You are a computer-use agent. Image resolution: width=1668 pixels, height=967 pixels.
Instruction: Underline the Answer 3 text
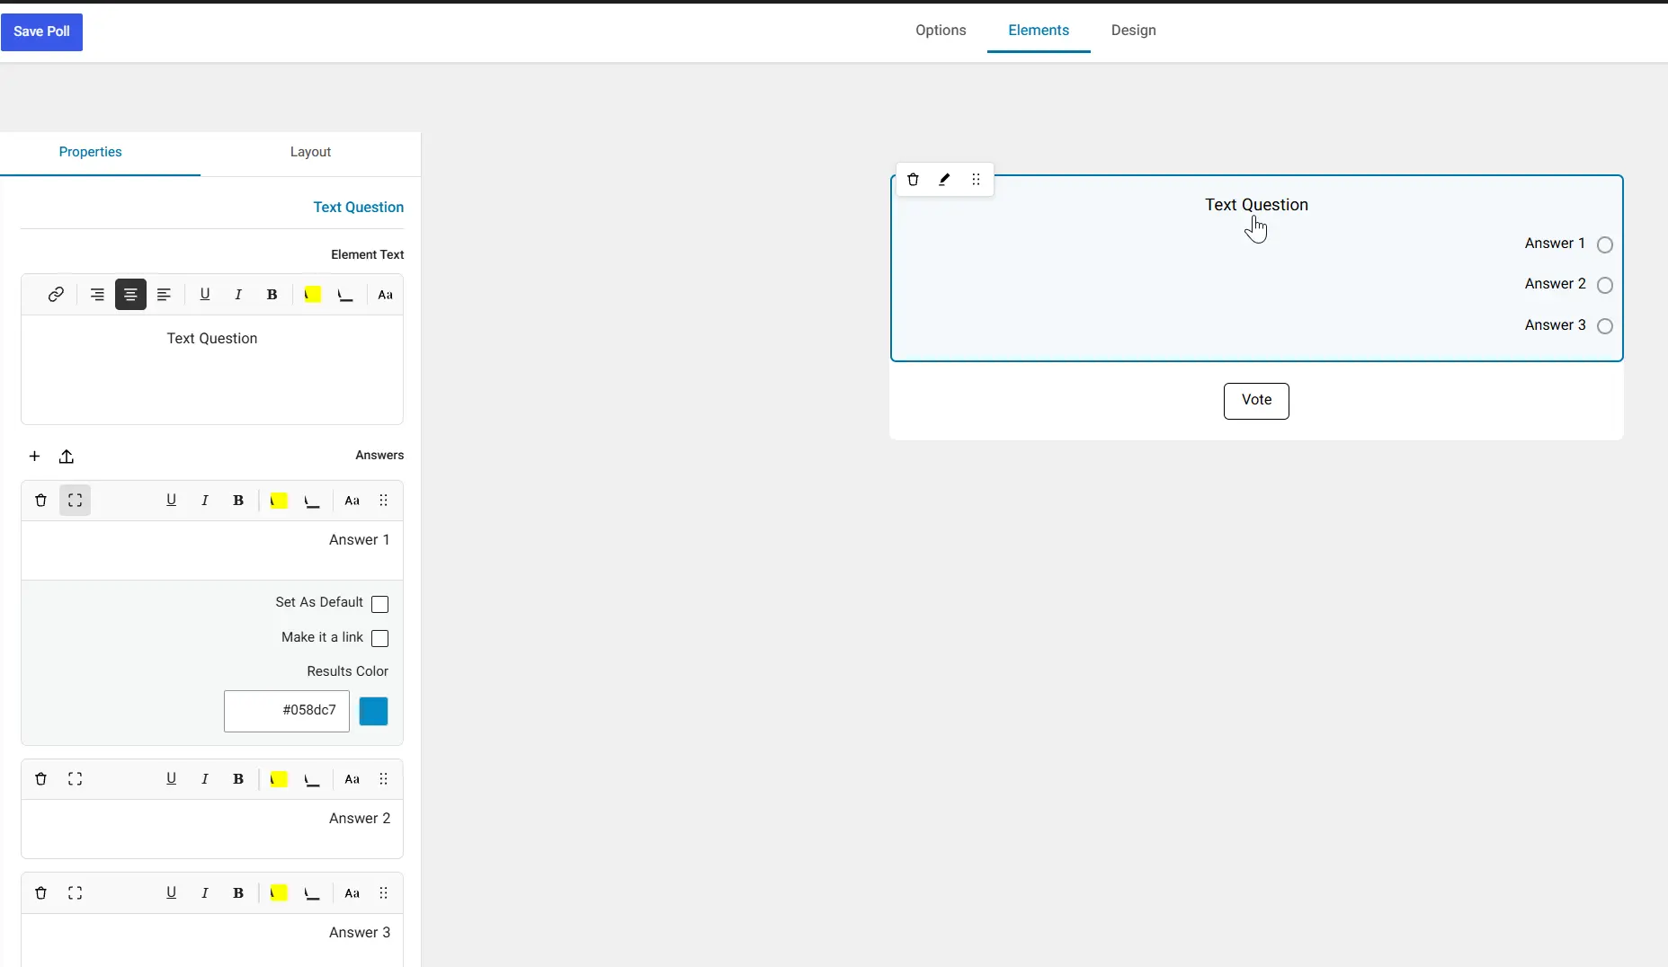coord(172,893)
